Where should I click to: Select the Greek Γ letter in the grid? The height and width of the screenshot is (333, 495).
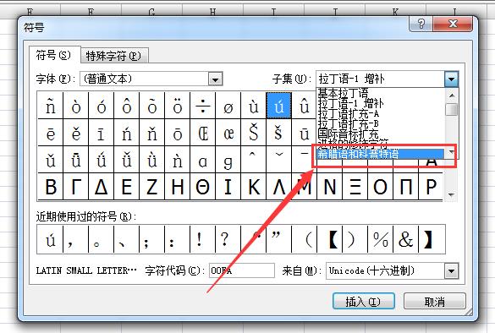pyautogui.click(x=76, y=187)
